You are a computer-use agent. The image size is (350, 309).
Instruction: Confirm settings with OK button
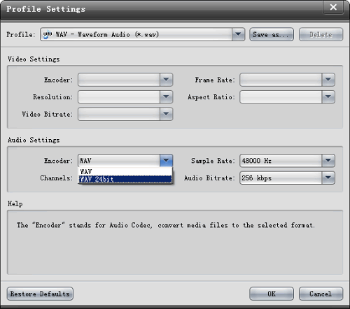click(x=272, y=294)
